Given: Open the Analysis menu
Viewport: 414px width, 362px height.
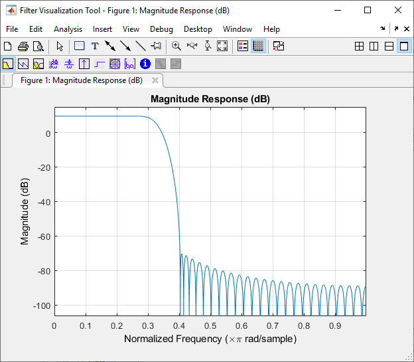Looking at the screenshot, I should pos(68,29).
